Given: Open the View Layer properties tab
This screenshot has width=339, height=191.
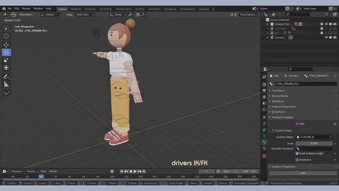Looking at the screenshot, I should click(x=264, y=97).
